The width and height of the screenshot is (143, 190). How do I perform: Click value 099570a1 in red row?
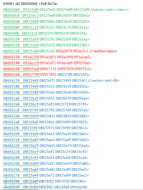coord(82,63)
